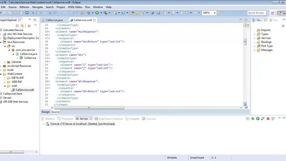The image size is (286, 161).
Task: Click the green Run button in toolbar
Action: pos(97,13)
